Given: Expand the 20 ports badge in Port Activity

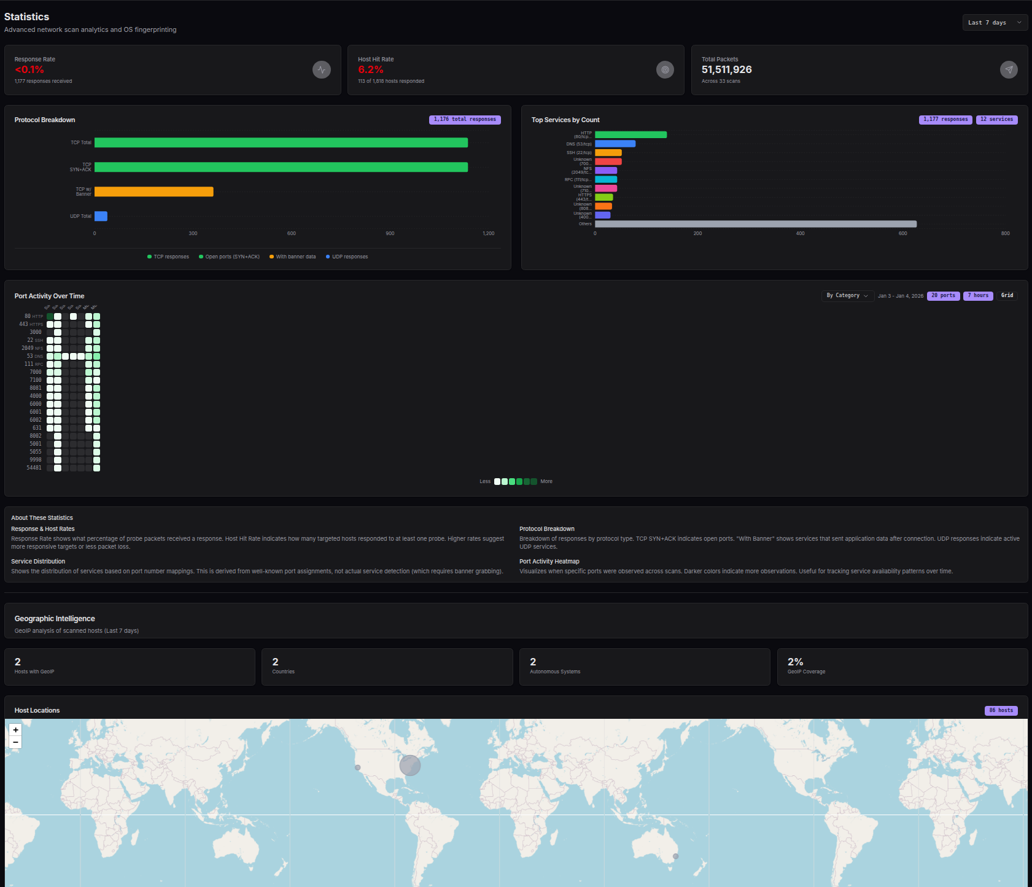Looking at the screenshot, I should (943, 295).
